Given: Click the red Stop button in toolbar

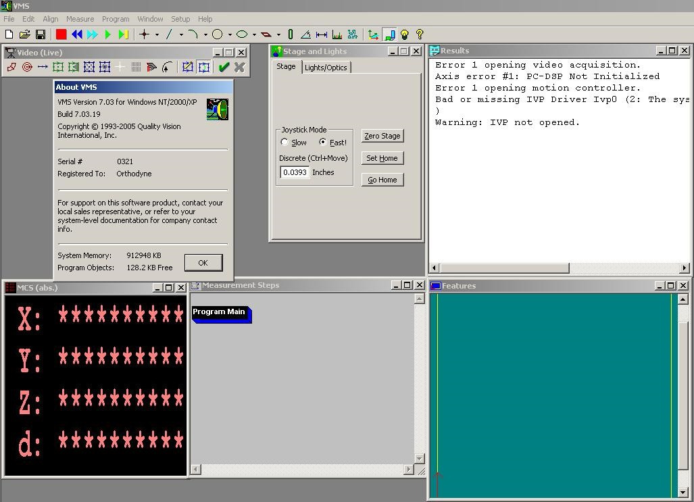Looking at the screenshot, I should pyautogui.click(x=61, y=34).
